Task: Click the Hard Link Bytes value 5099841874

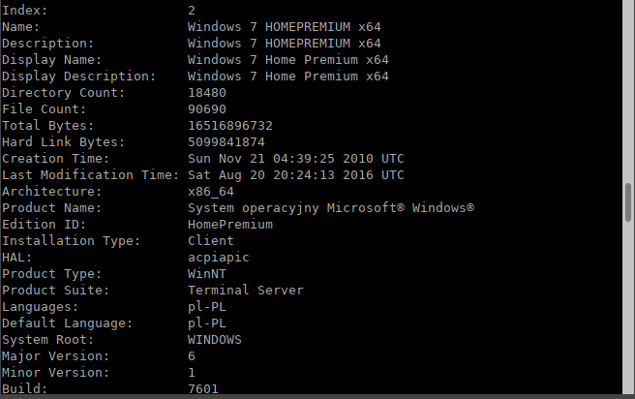Action: [227, 142]
